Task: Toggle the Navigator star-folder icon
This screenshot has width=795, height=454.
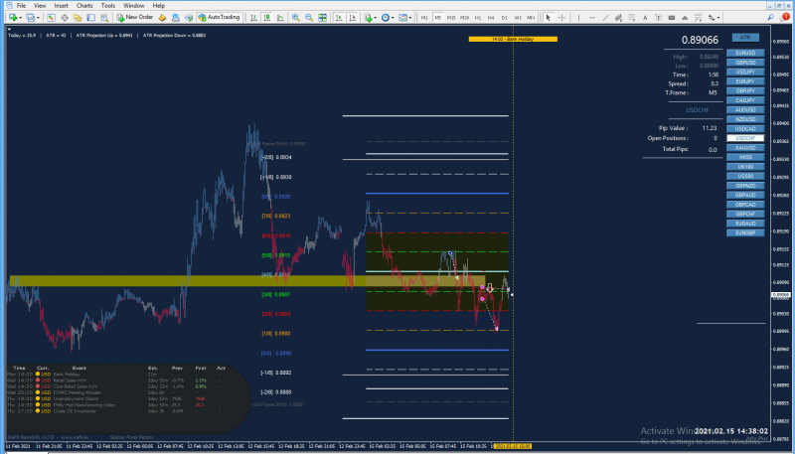Action: pos(78,17)
